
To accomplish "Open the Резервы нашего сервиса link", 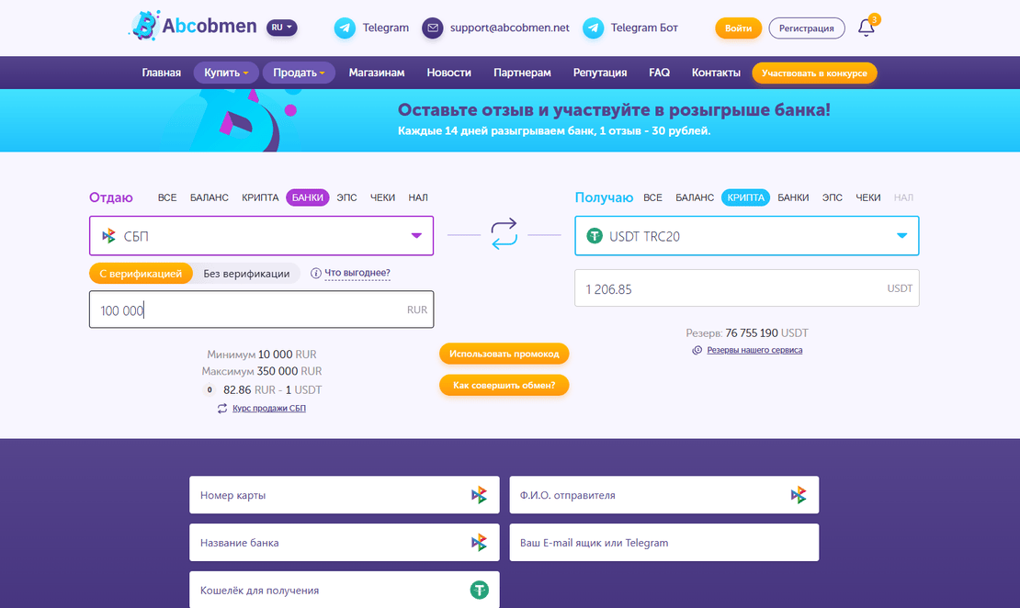I will (754, 350).
